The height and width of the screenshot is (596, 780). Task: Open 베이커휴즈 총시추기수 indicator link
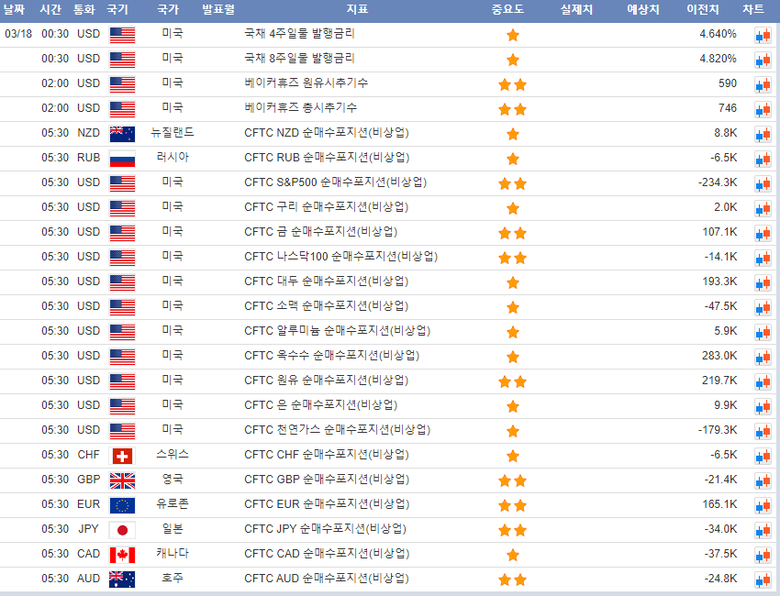click(x=301, y=108)
